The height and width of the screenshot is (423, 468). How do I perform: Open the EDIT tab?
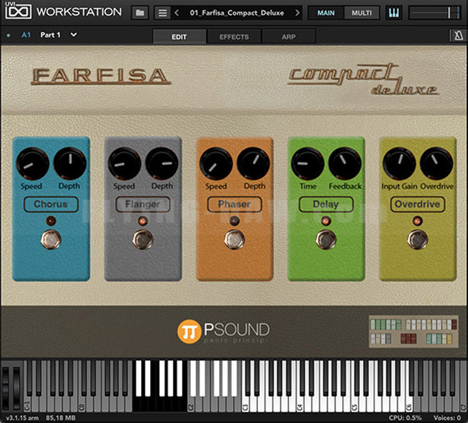(179, 37)
